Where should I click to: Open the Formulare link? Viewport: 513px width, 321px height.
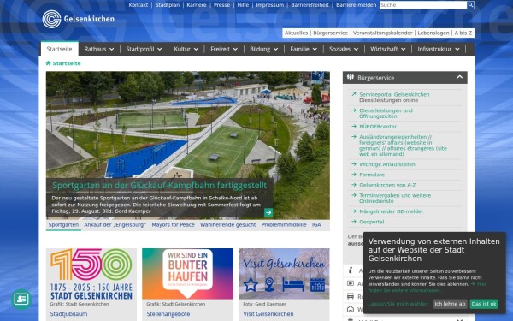pyautogui.click(x=372, y=175)
